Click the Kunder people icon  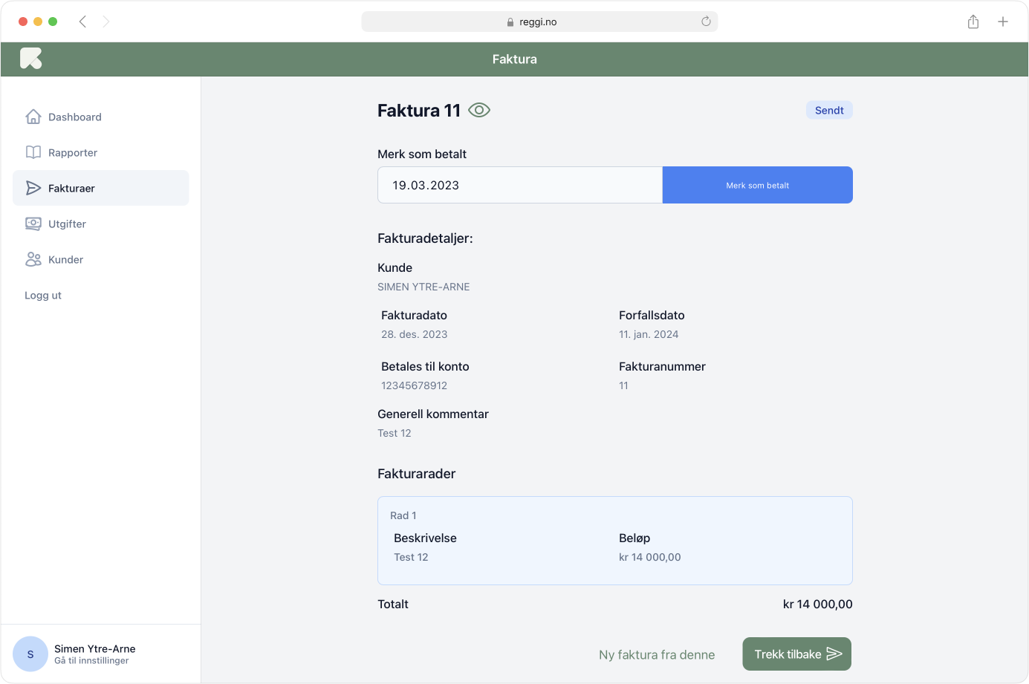33,259
